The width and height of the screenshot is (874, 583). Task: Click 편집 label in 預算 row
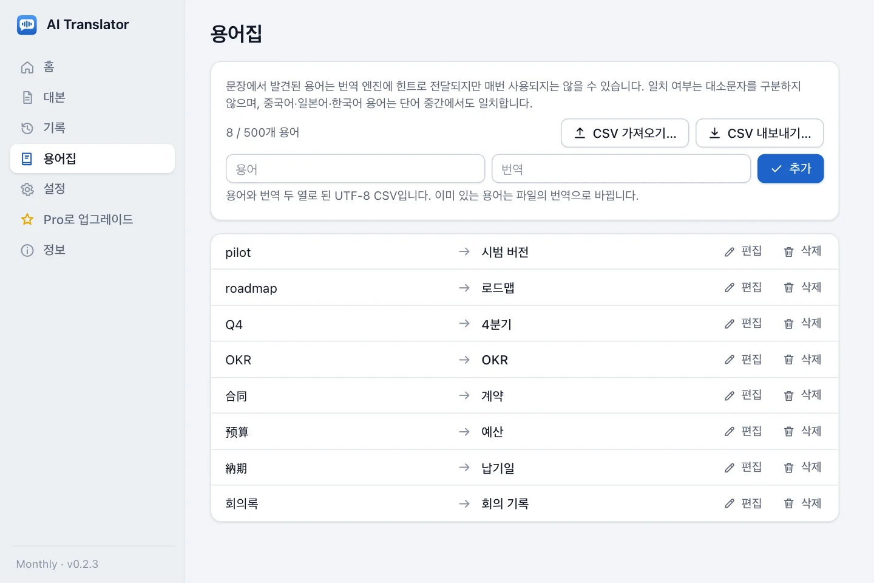click(751, 431)
